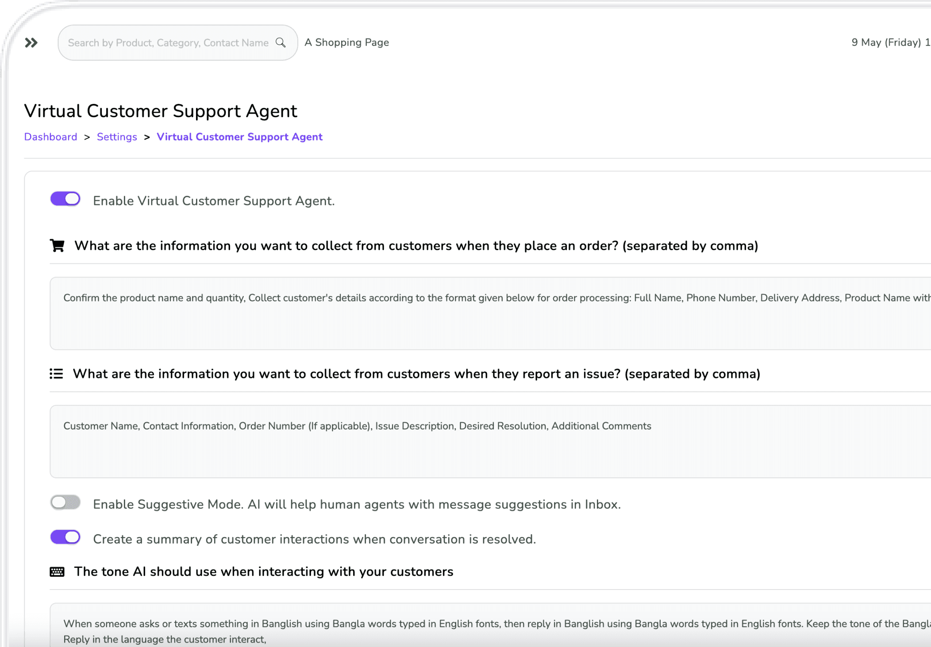Turn off conversation summary toggle
Screen dimensions: 931x647
coord(65,537)
